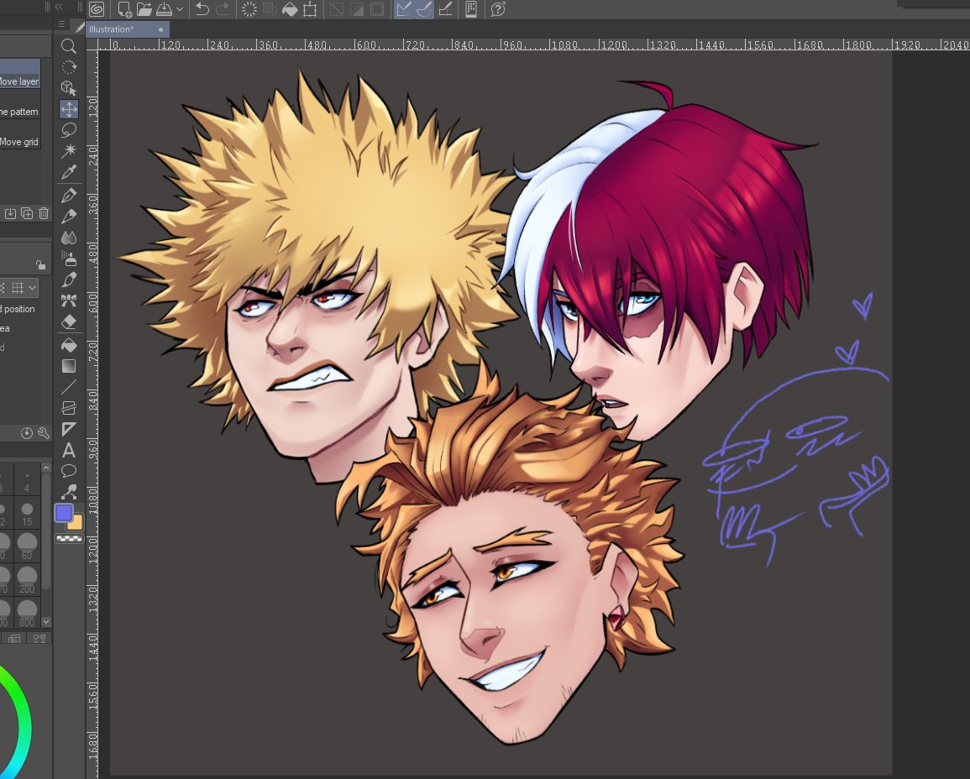Viewport: 970px width, 779px height.
Task: Select the Decoration brush tool
Action: click(69, 280)
